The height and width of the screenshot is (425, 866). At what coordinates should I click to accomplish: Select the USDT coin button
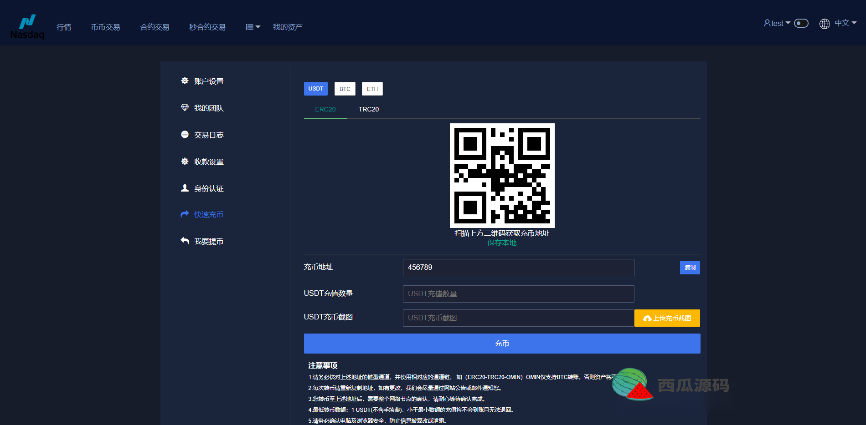[x=316, y=89]
